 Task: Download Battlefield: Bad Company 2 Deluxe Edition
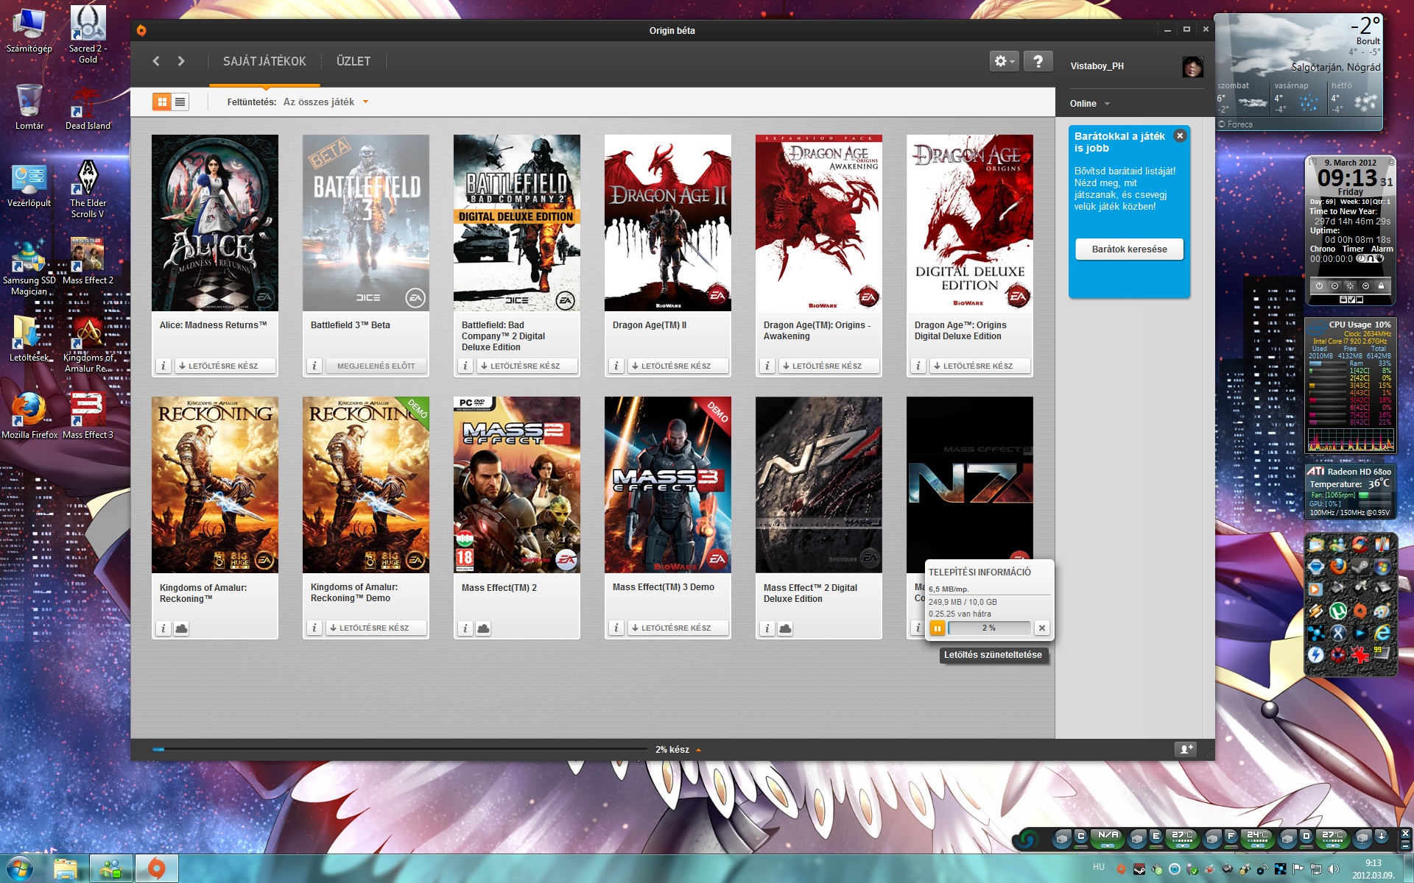[527, 366]
